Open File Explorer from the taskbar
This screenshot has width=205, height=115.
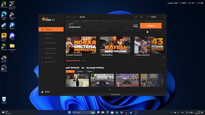103,112
